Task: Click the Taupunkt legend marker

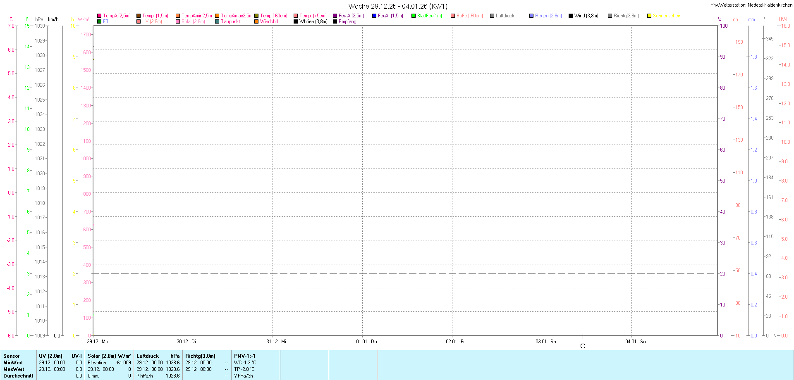Action: (x=217, y=21)
